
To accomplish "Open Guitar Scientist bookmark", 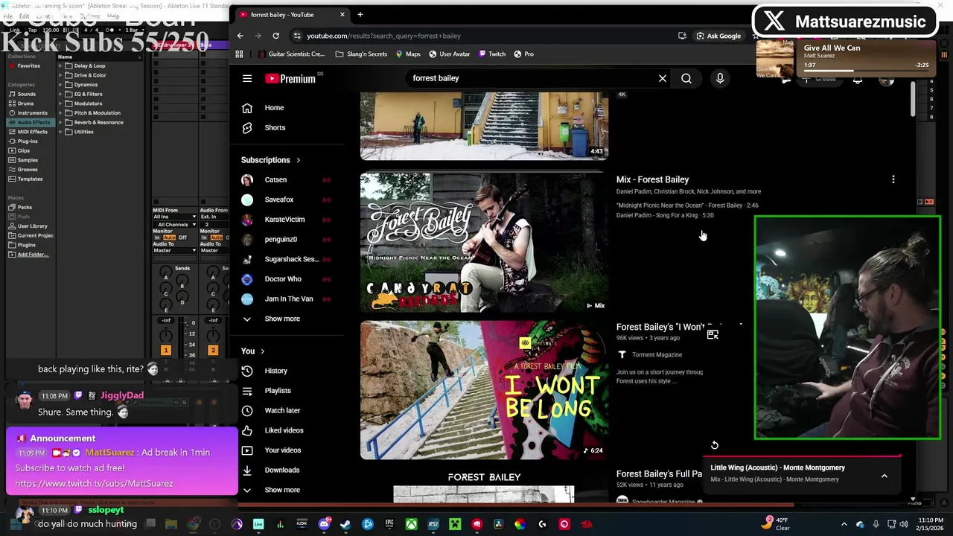I will point(290,54).
